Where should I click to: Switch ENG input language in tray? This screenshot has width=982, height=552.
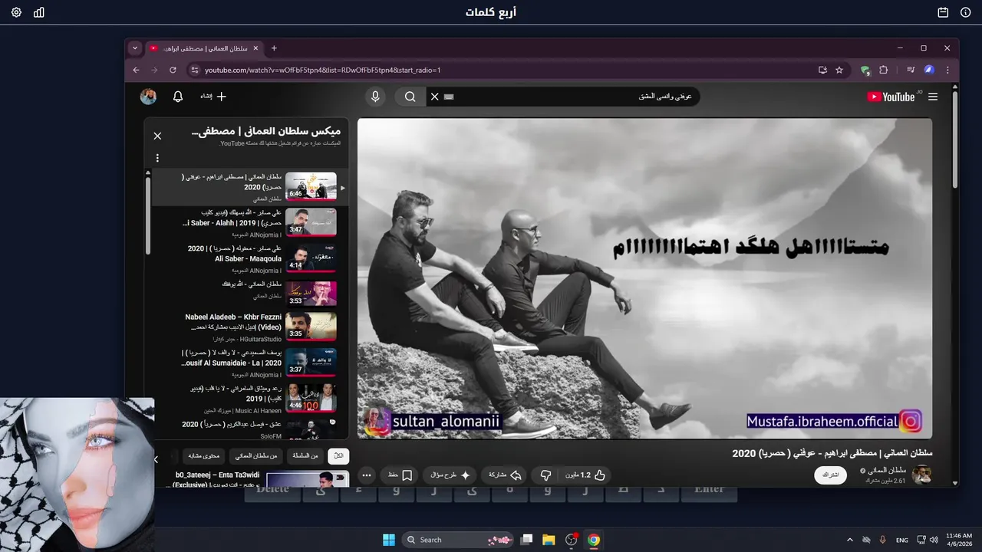(902, 540)
